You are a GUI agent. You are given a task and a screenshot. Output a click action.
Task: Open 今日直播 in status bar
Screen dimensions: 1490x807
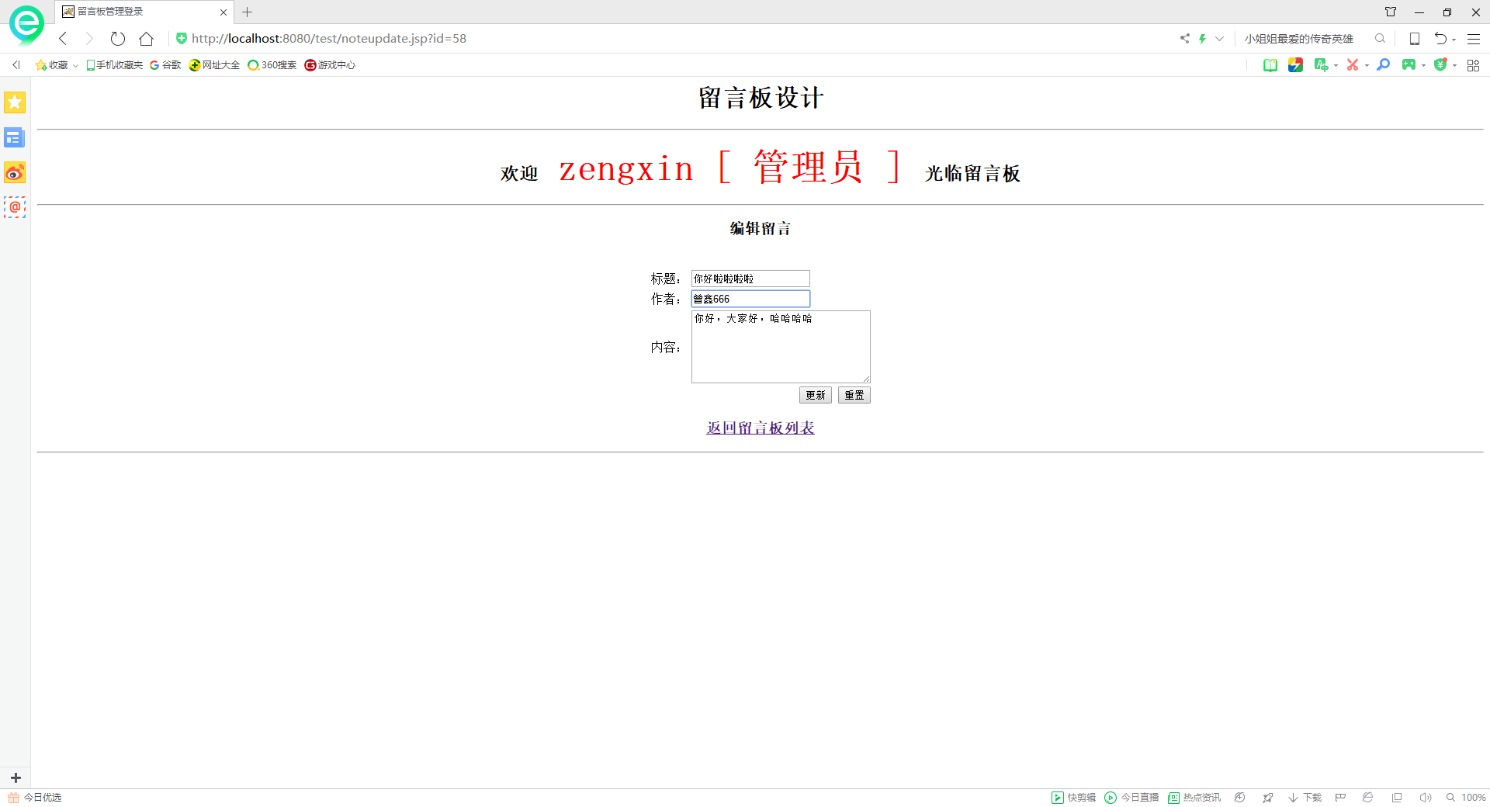pyautogui.click(x=1131, y=798)
